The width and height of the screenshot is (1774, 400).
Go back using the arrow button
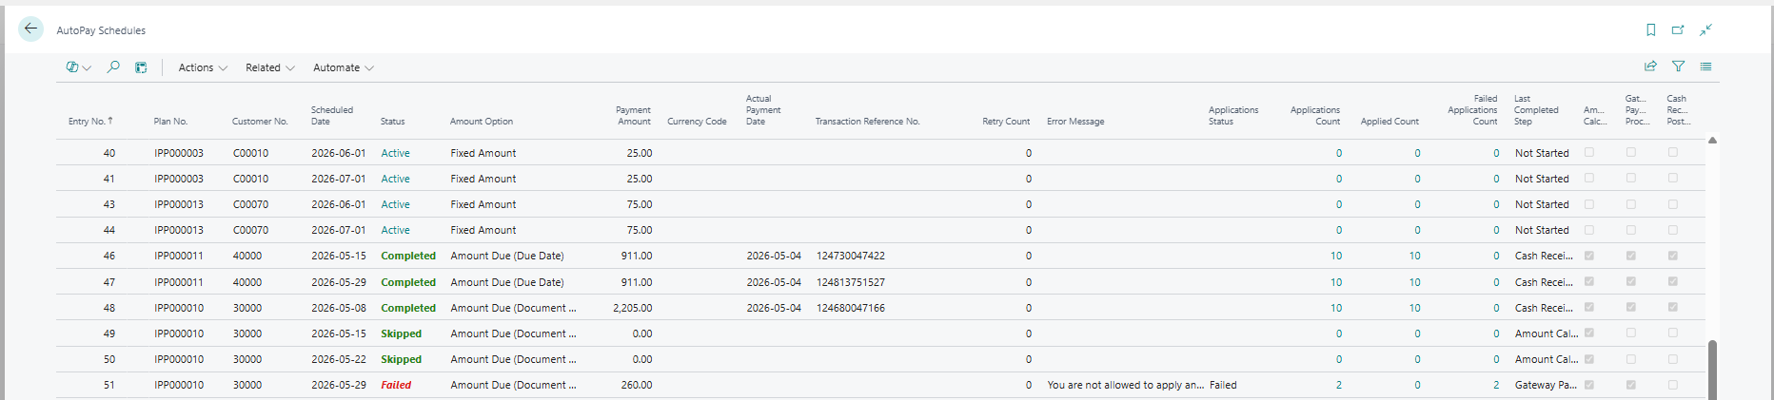[30, 29]
